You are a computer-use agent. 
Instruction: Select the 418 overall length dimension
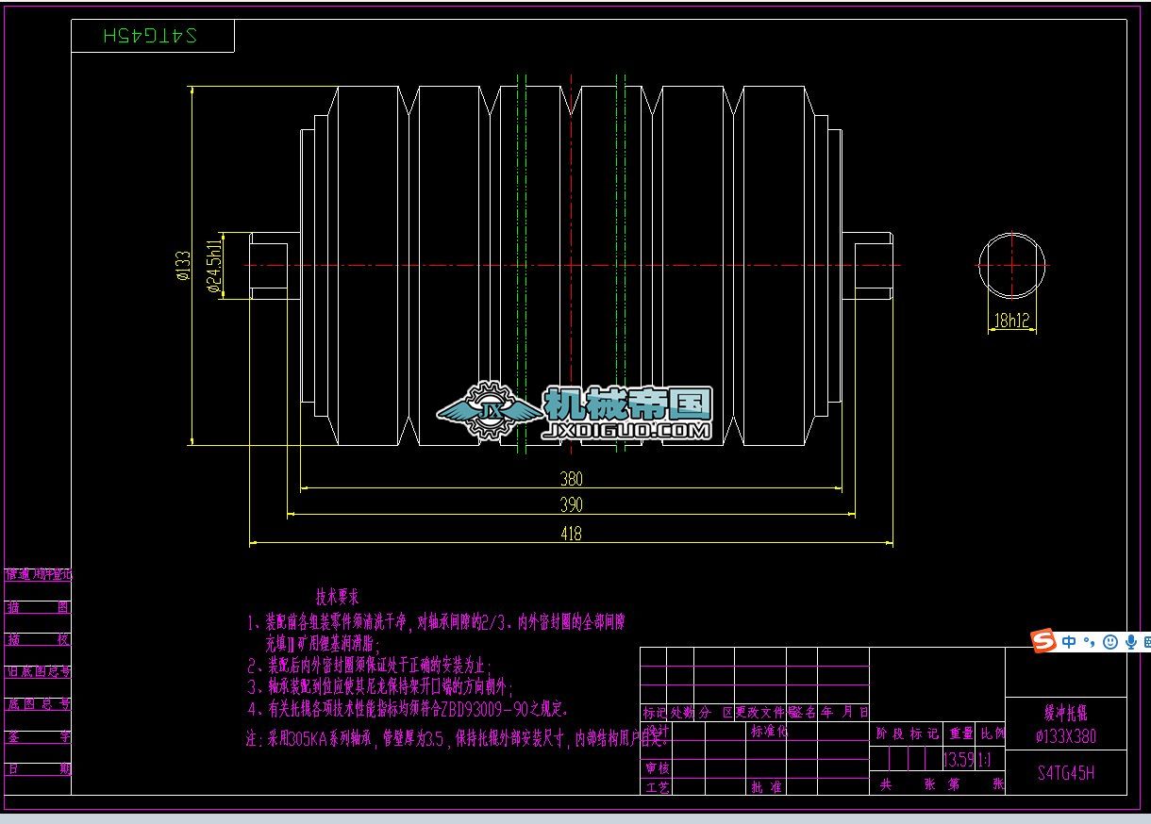point(572,534)
